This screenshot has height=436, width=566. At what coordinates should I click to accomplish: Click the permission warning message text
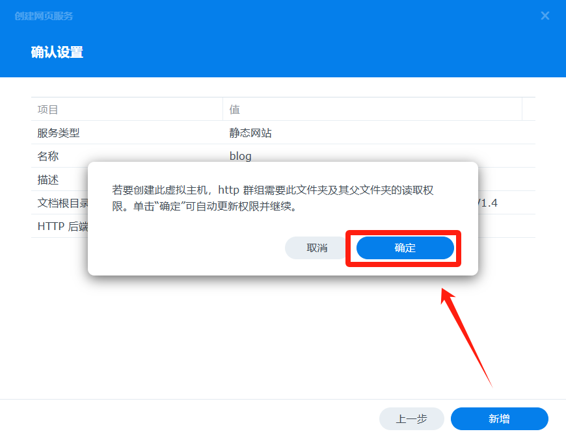(x=273, y=198)
